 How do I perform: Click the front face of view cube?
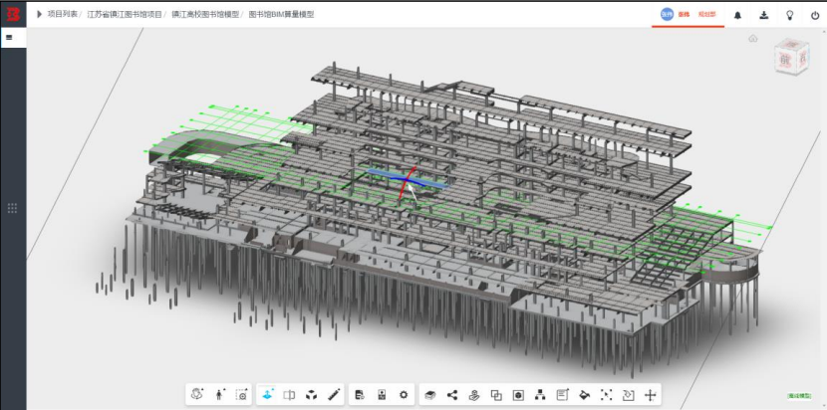[x=785, y=59]
